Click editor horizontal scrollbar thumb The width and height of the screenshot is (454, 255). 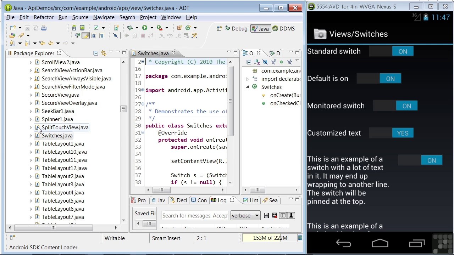(x=161, y=190)
